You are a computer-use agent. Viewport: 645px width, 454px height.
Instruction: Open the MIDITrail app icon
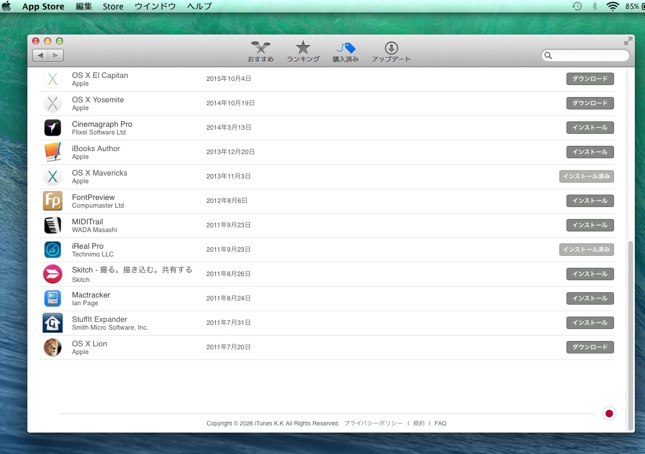coord(52,226)
